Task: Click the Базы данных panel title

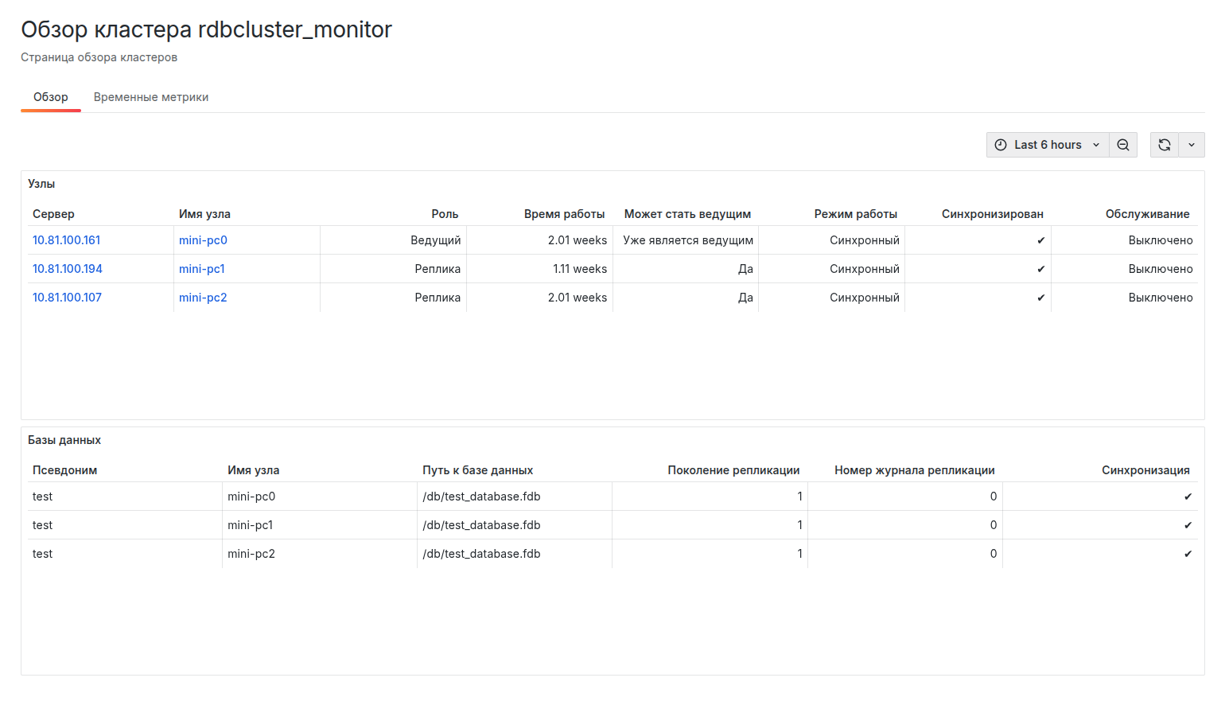Action: 64,440
